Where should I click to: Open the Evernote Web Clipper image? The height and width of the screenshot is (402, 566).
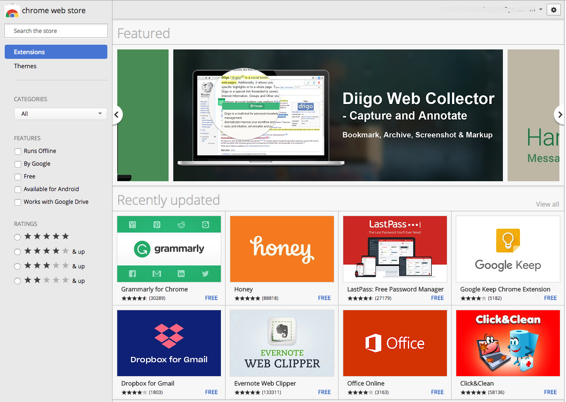point(282,343)
